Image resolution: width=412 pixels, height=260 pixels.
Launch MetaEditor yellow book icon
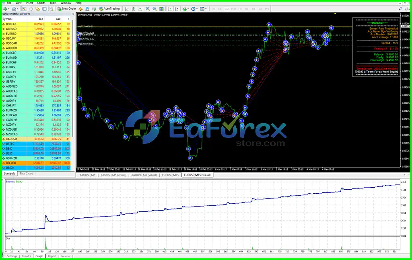(x=80, y=9)
